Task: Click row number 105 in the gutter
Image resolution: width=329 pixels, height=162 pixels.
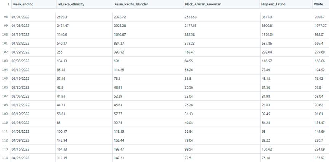Action: [x=5, y=79]
